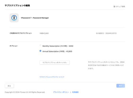Click the Annual Subscription (1年間) label text
The image size is (133, 98).
point(57,51)
